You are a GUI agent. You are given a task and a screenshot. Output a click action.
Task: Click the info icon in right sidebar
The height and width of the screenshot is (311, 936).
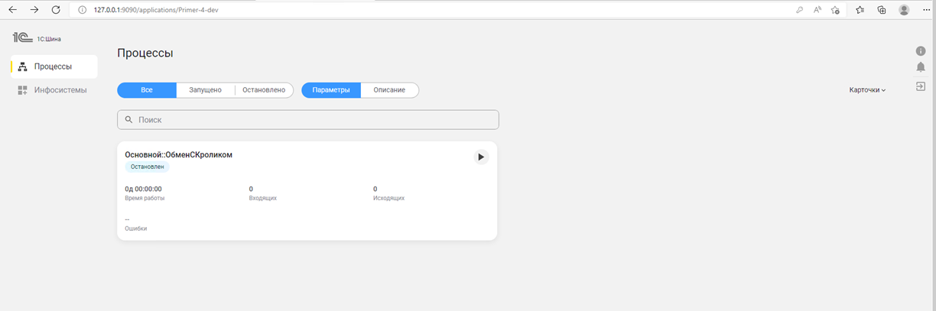click(x=921, y=51)
